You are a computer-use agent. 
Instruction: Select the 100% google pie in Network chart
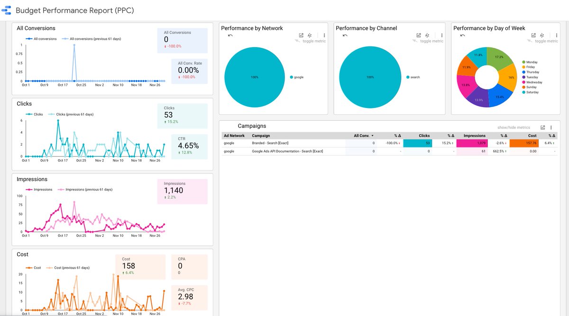[255, 77]
